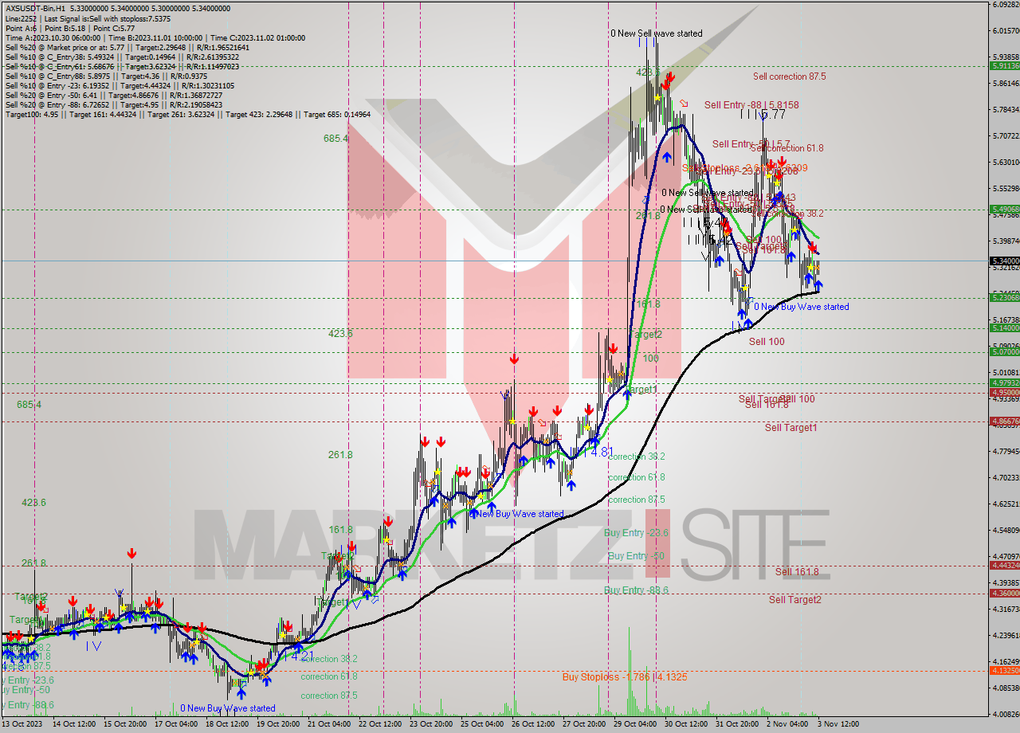Click the 'Sell %10 @ C_Entry61: 5.68676' line
The width and height of the screenshot is (1020, 733).
(x=122, y=66)
